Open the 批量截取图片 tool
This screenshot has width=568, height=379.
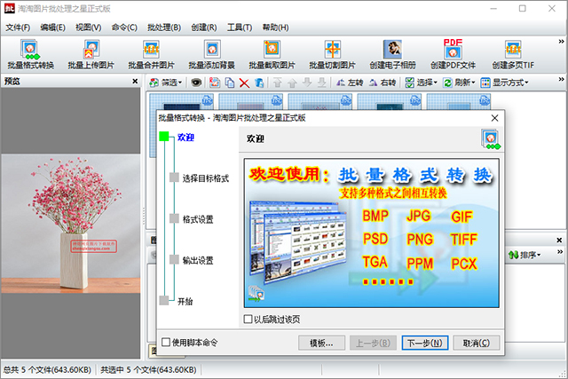pyautogui.click(x=272, y=53)
